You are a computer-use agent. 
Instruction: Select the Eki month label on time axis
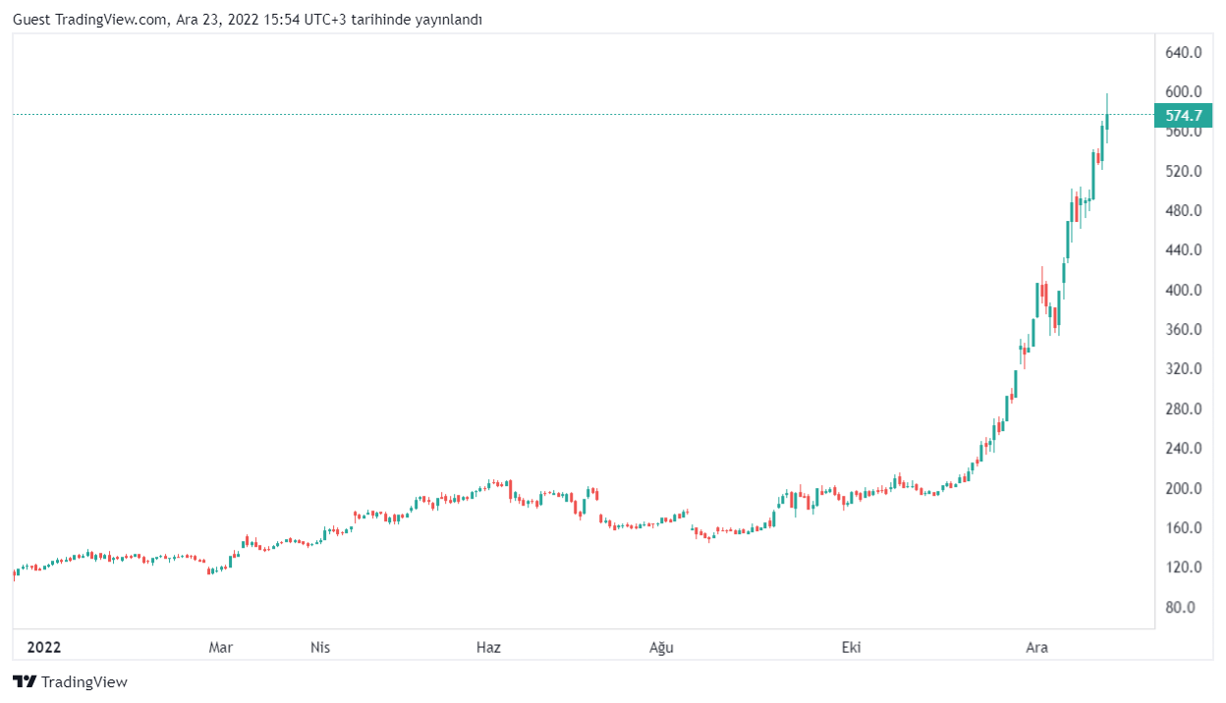[853, 647]
